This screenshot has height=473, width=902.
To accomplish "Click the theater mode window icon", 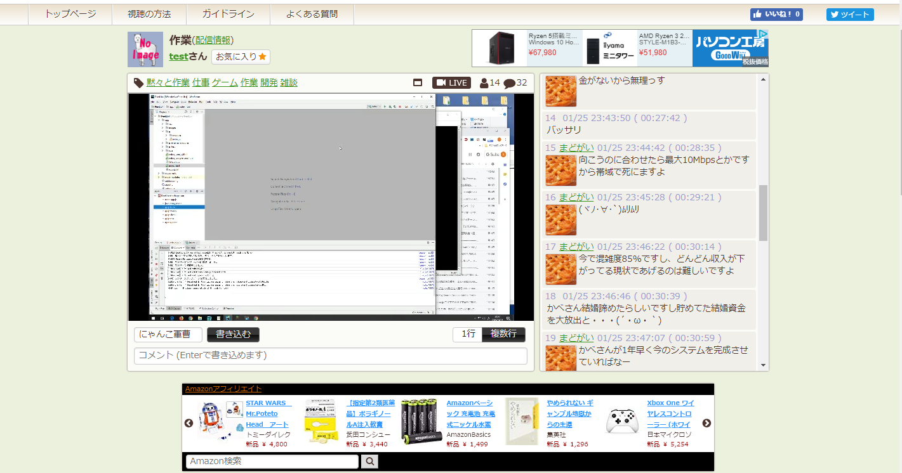I will click(418, 82).
